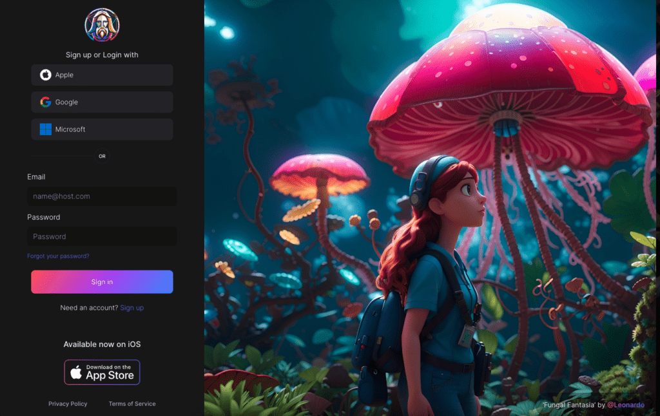Continue with Google login button
This screenshot has height=416, width=660.
coord(102,102)
